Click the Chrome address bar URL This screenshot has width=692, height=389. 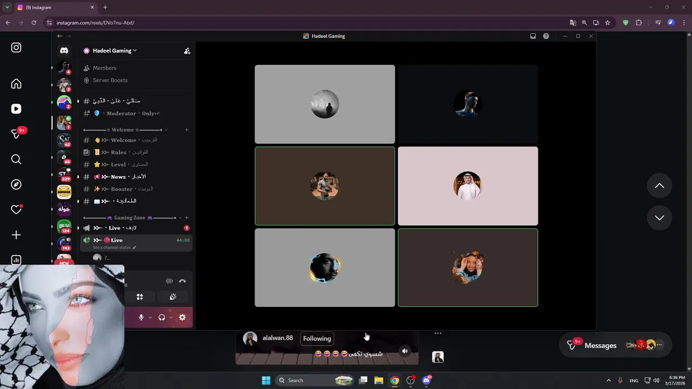(x=95, y=23)
